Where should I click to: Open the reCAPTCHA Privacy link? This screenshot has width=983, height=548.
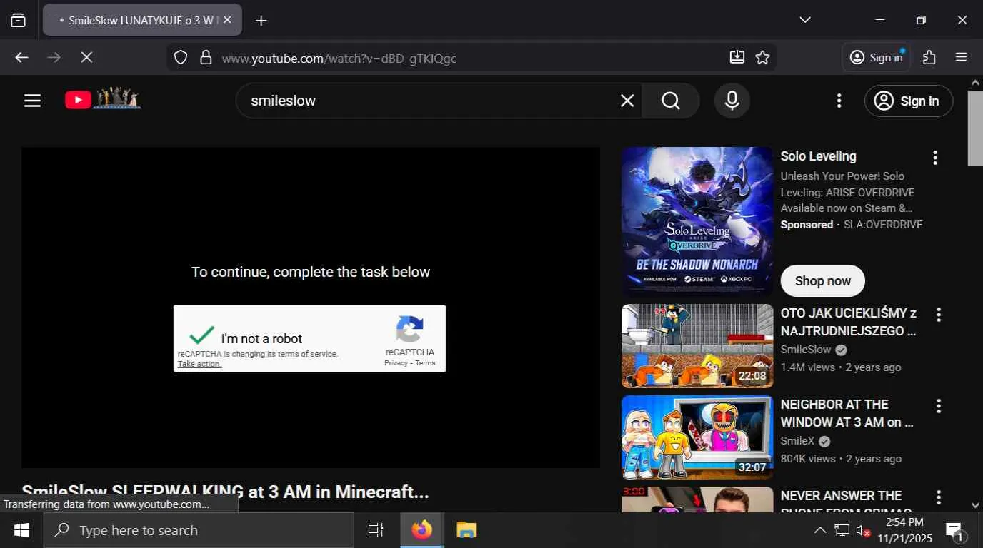[x=396, y=363]
